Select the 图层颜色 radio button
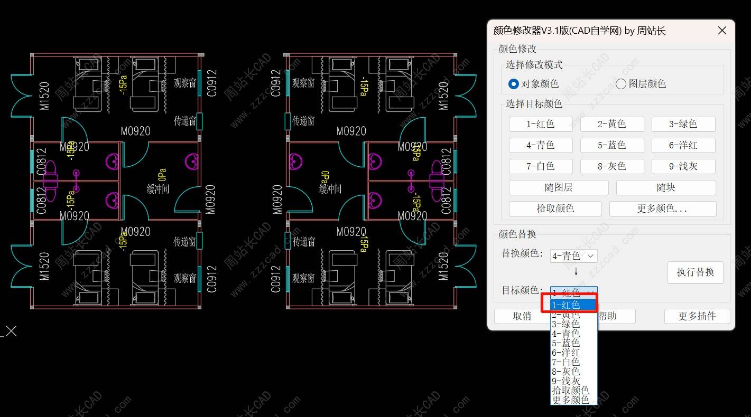 click(x=621, y=84)
